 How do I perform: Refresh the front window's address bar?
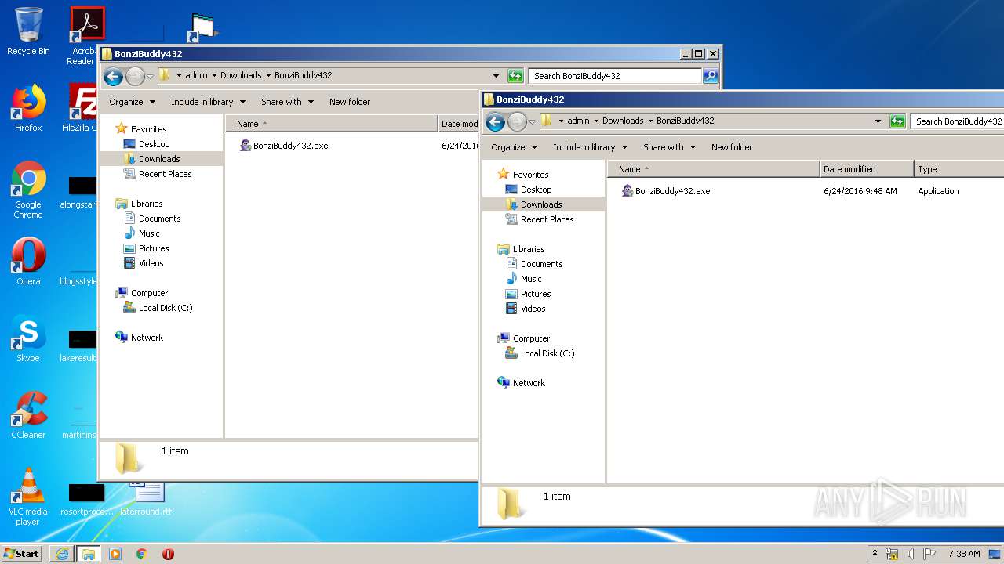pyautogui.click(x=897, y=121)
